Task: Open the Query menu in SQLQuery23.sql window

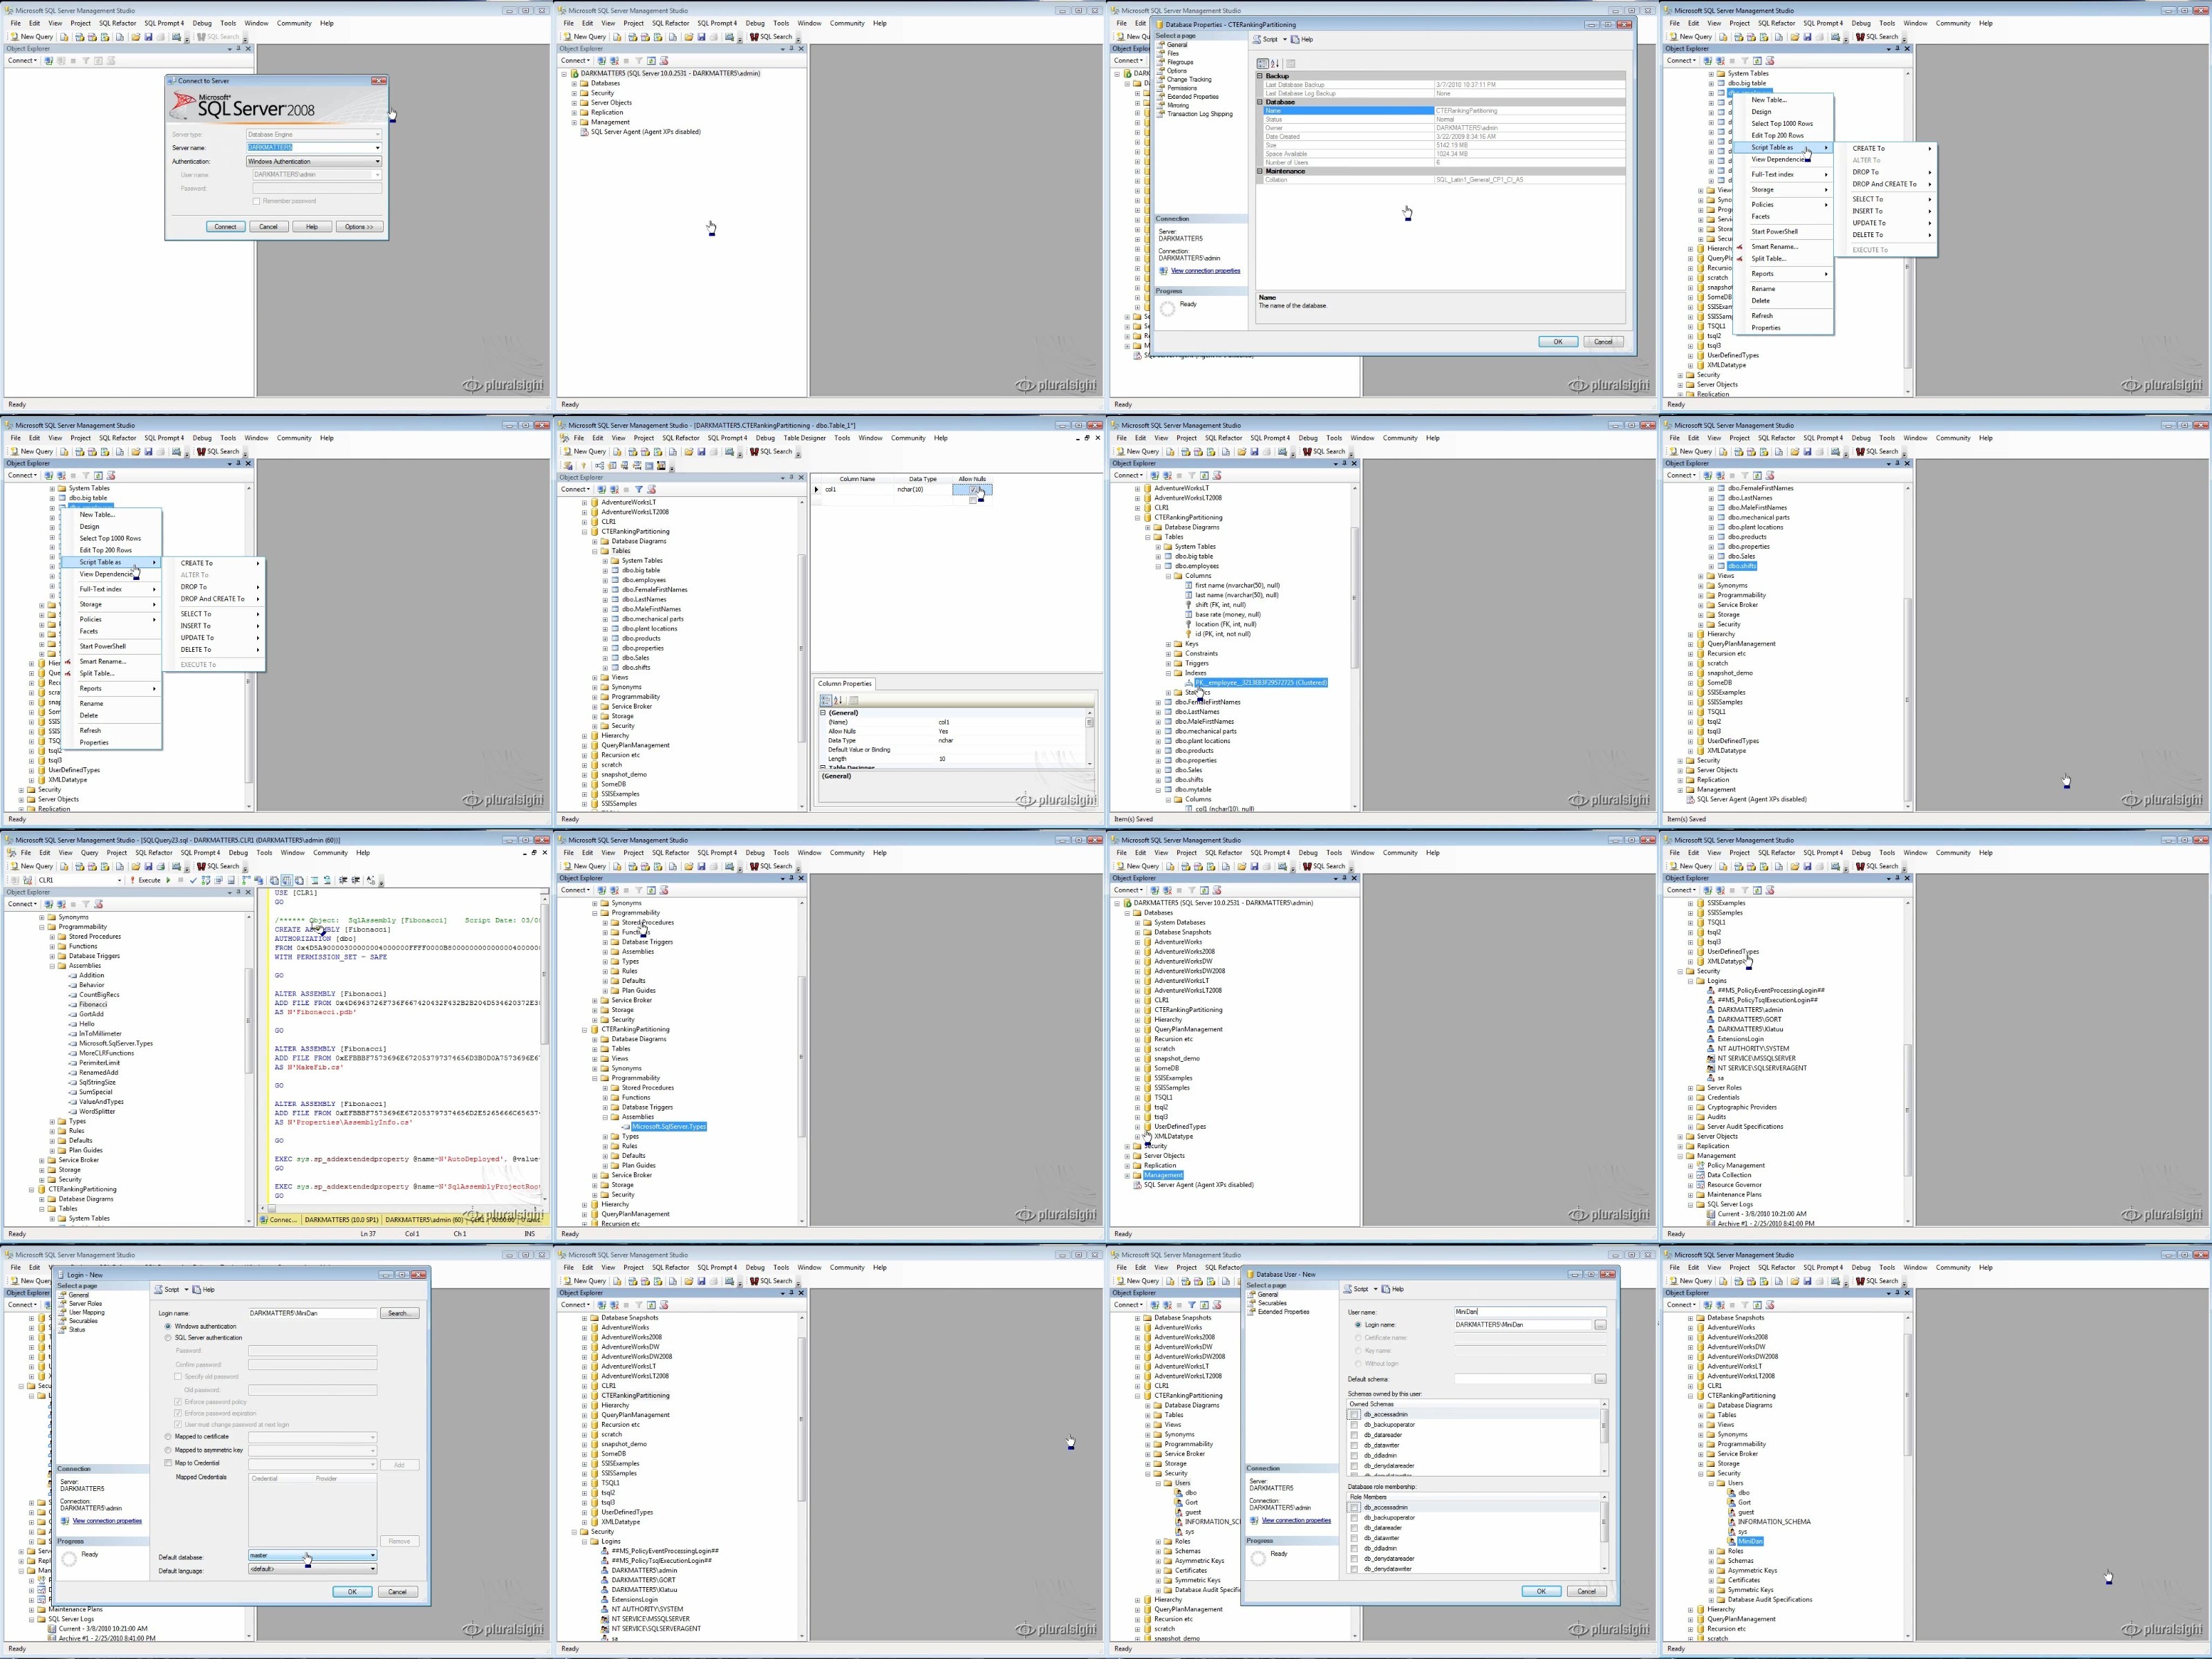Action: pyautogui.click(x=89, y=853)
